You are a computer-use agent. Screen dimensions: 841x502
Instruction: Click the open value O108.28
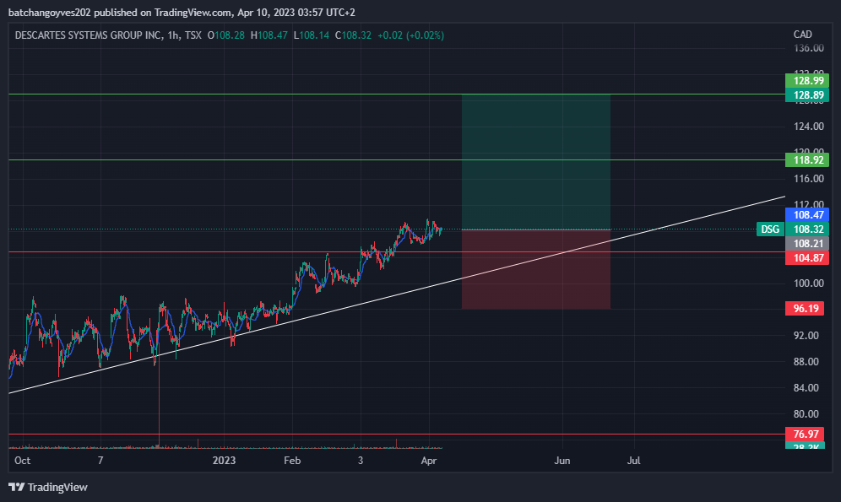coord(225,35)
